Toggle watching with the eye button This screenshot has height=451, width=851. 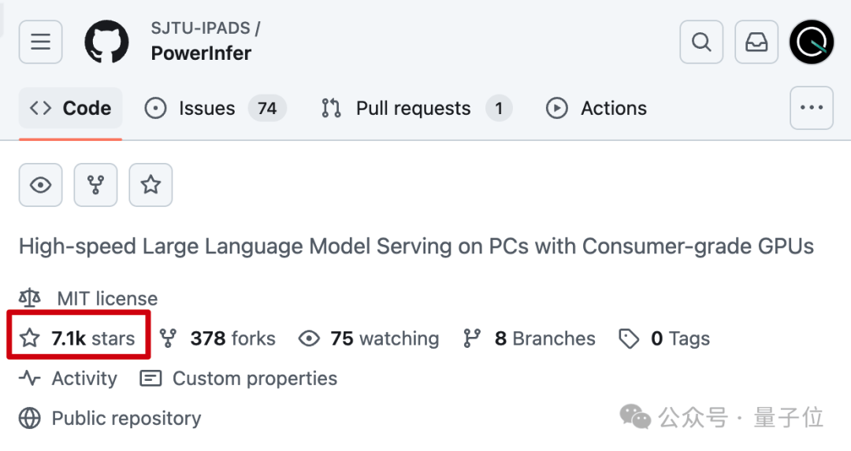(x=41, y=185)
